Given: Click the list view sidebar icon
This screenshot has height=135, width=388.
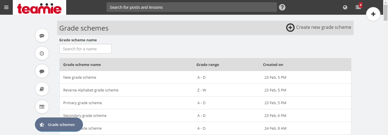Looking at the screenshot, I should click(42, 107).
